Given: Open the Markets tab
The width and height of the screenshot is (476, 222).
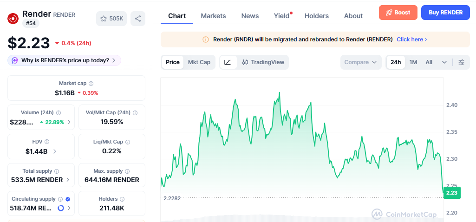Looking at the screenshot, I should tap(214, 16).
